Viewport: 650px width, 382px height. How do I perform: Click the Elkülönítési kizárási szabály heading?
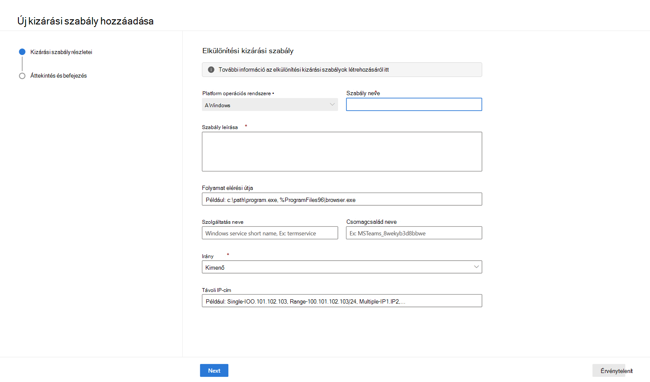pyautogui.click(x=248, y=51)
